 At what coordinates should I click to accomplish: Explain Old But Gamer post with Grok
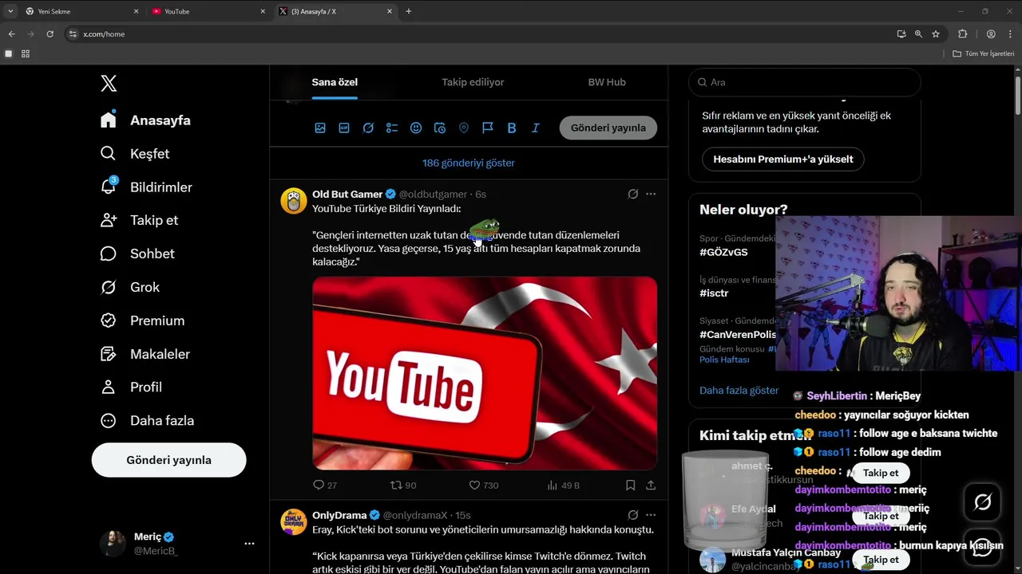point(632,194)
